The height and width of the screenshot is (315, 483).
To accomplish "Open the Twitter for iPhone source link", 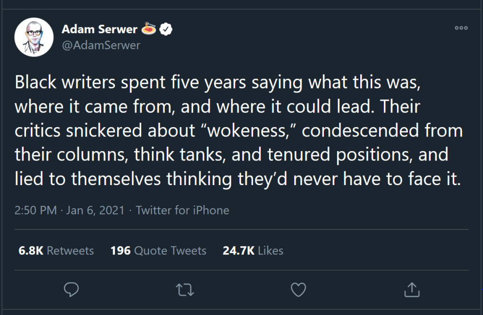I will 182,210.
